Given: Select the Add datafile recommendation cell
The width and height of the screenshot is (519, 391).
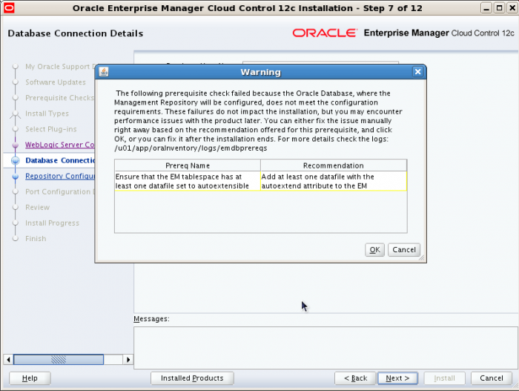Looking at the screenshot, I should 334,181.
